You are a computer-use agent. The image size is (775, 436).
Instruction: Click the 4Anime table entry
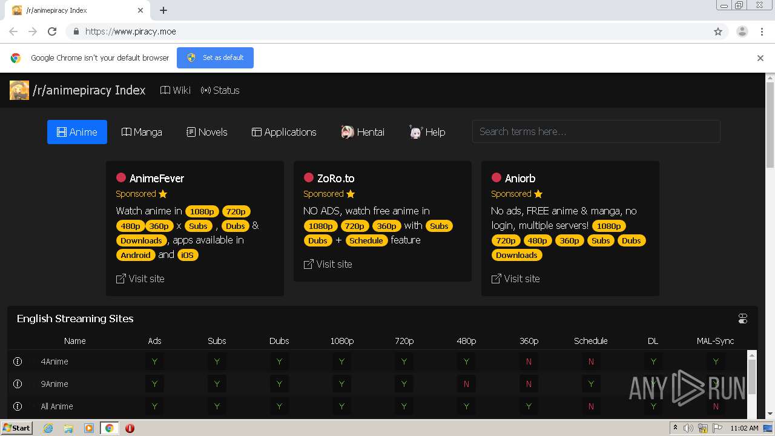click(x=54, y=362)
